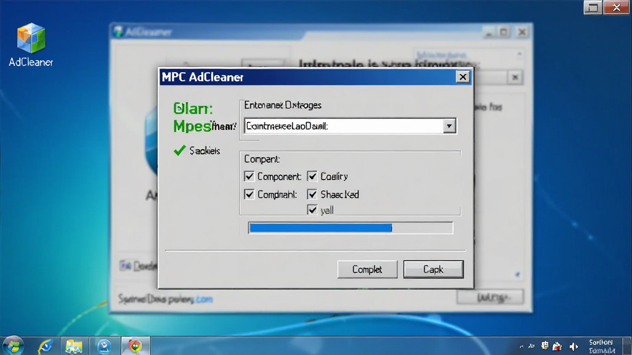
Task: Close the inner panel X in background AdCleaner window
Action: coord(515,77)
